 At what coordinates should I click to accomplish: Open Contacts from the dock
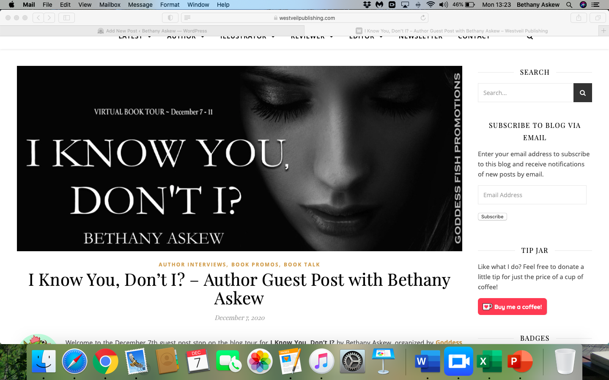(x=167, y=361)
